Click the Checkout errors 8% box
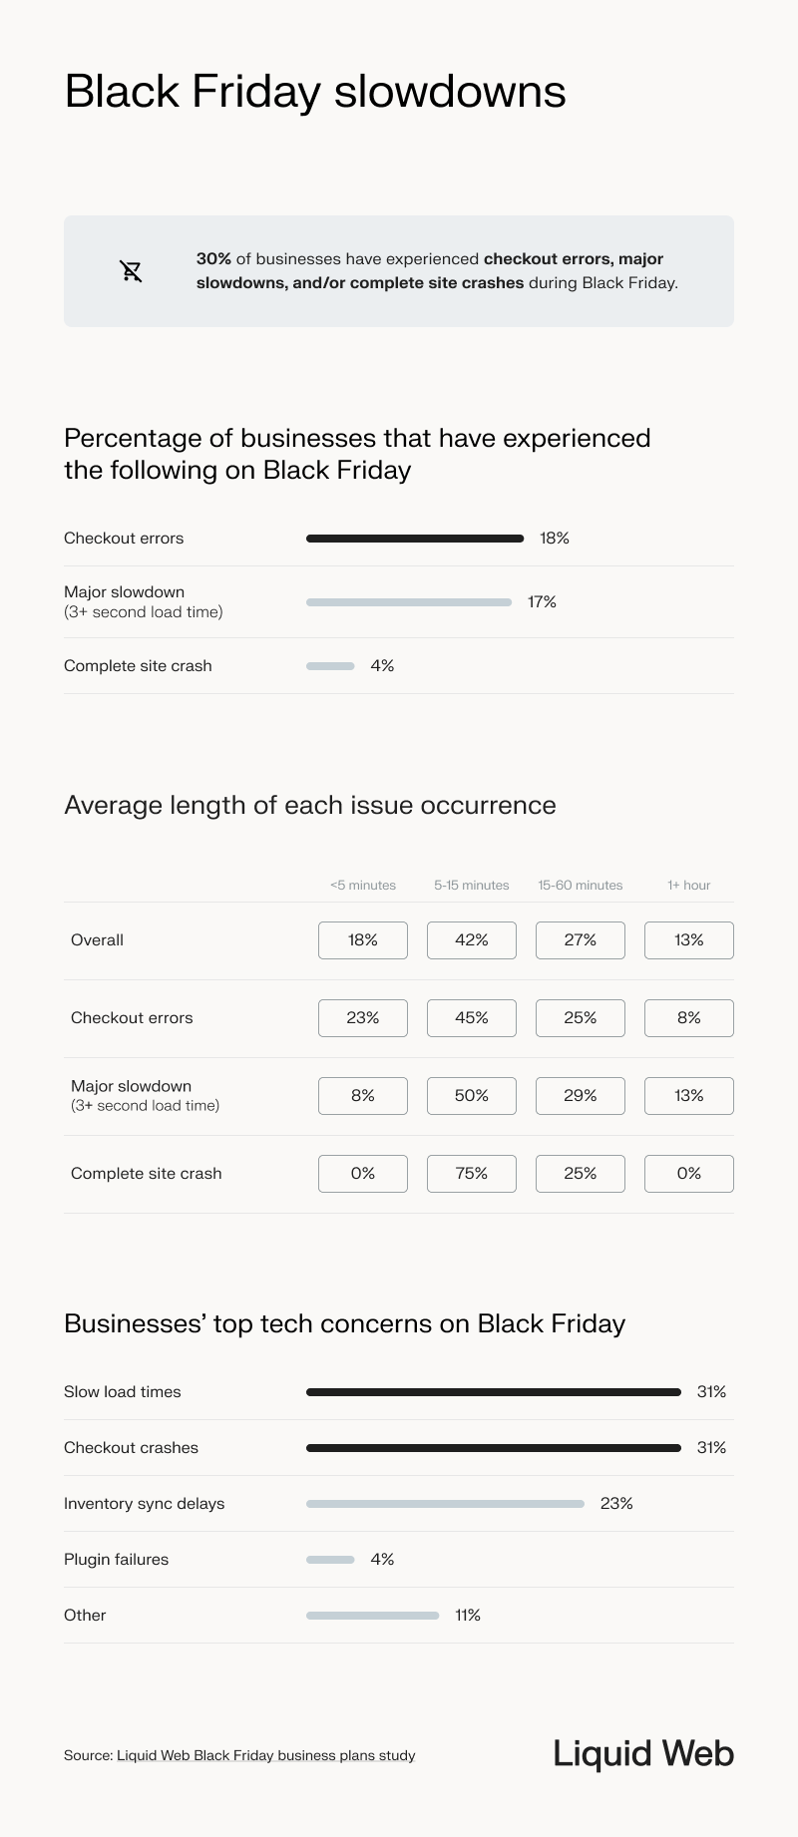This screenshot has height=1837, width=798. (x=689, y=1018)
